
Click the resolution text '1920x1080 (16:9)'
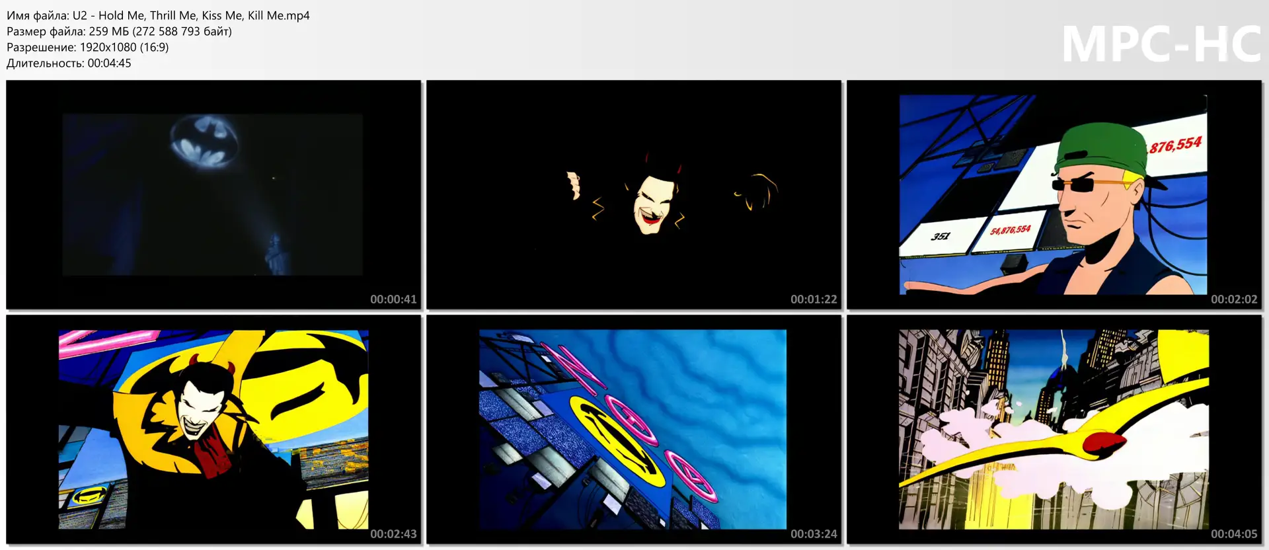tap(124, 47)
